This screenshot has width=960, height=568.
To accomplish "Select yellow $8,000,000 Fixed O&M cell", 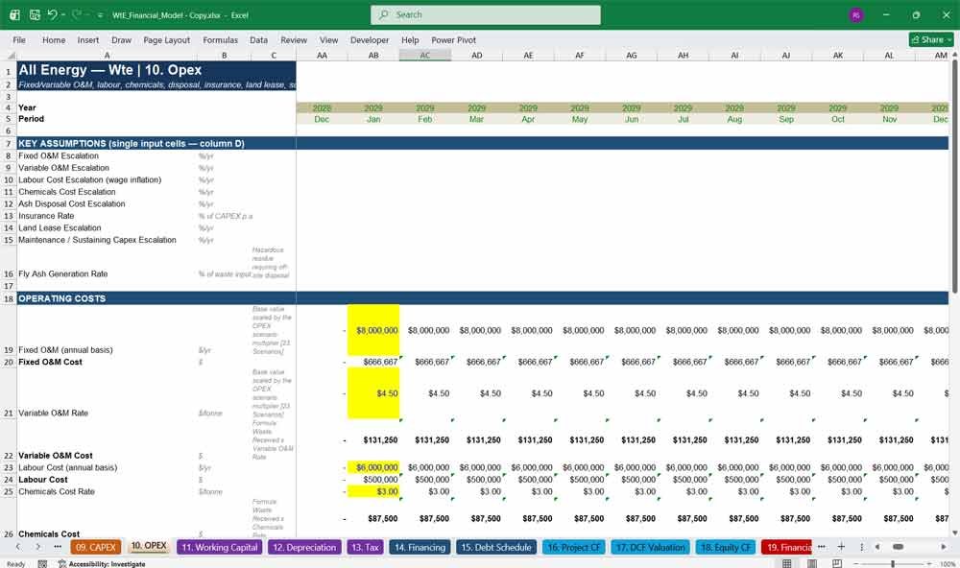I will (x=373, y=330).
